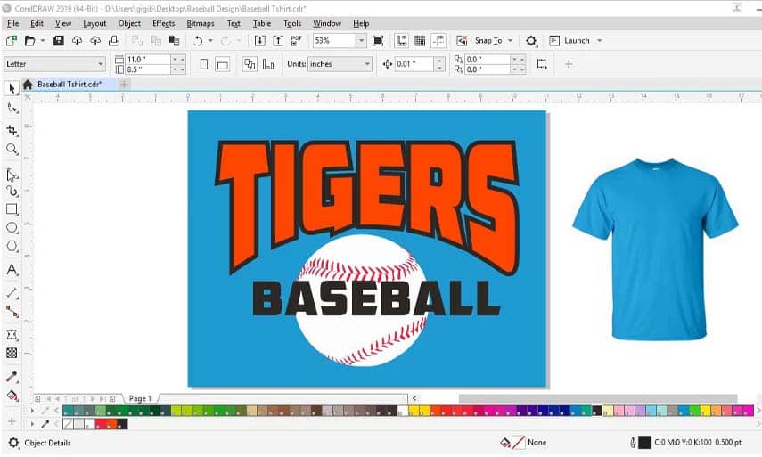Click the Export icon
Viewport: 762px width, 457px height.
[x=278, y=41]
